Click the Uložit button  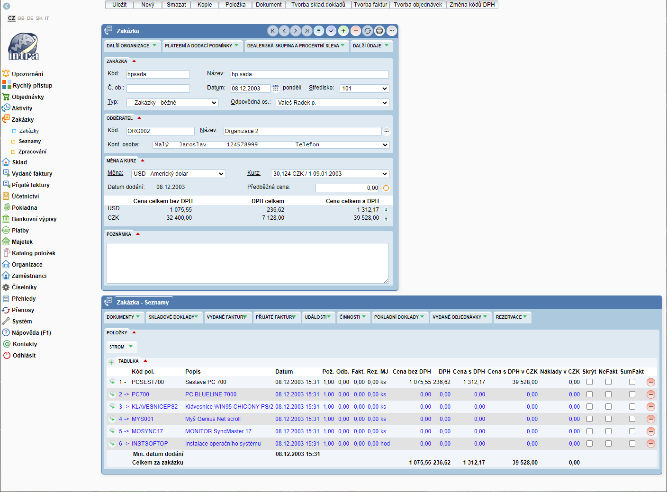click(119, 5)
